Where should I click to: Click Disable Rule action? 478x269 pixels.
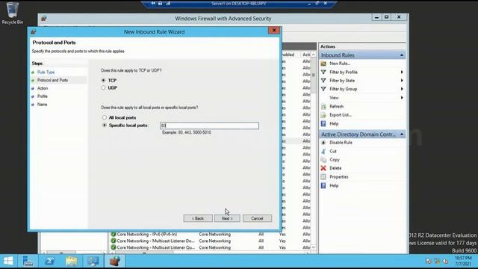(341, 143)
